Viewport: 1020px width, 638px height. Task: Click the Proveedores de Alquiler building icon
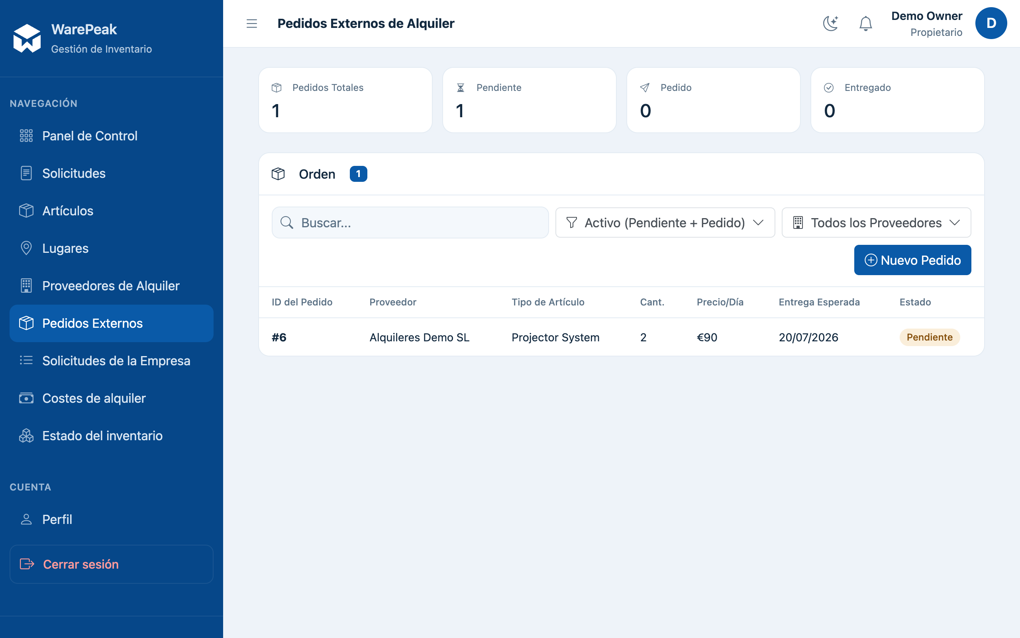pos(26,286)
